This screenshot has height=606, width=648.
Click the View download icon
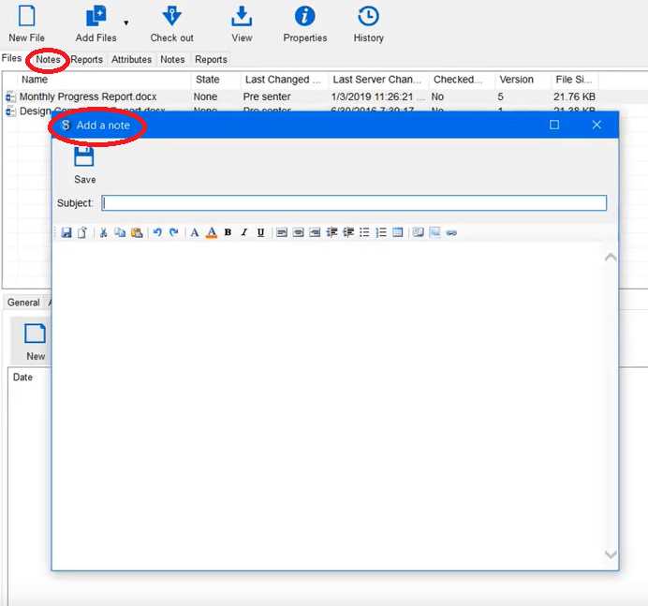242,17
